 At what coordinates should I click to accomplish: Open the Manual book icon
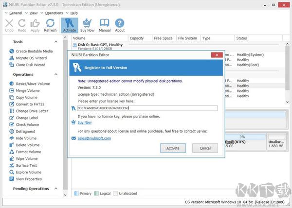[105, 26]
